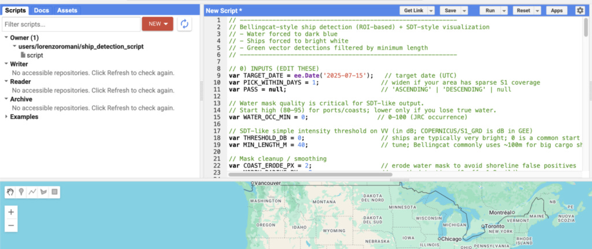The height and width of the screenshot is (249, 592).
Task: Zoom out on the map
Action: point(11,226)
